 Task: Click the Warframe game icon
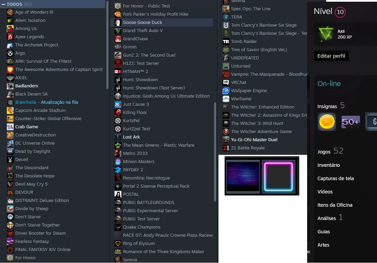pyautogui.click(x=226, y=99)
